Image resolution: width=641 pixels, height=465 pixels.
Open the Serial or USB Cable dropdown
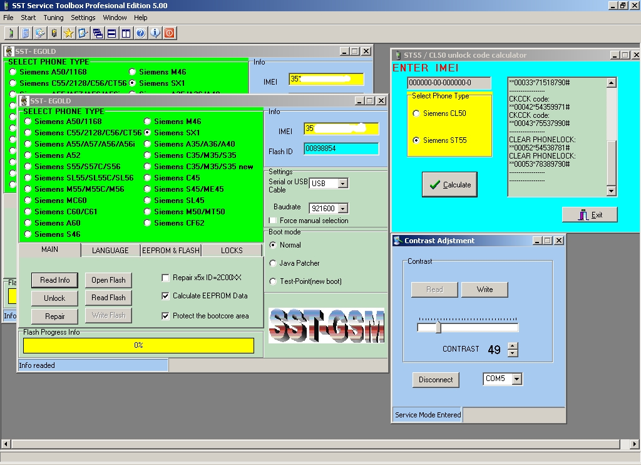pos(343,184)
